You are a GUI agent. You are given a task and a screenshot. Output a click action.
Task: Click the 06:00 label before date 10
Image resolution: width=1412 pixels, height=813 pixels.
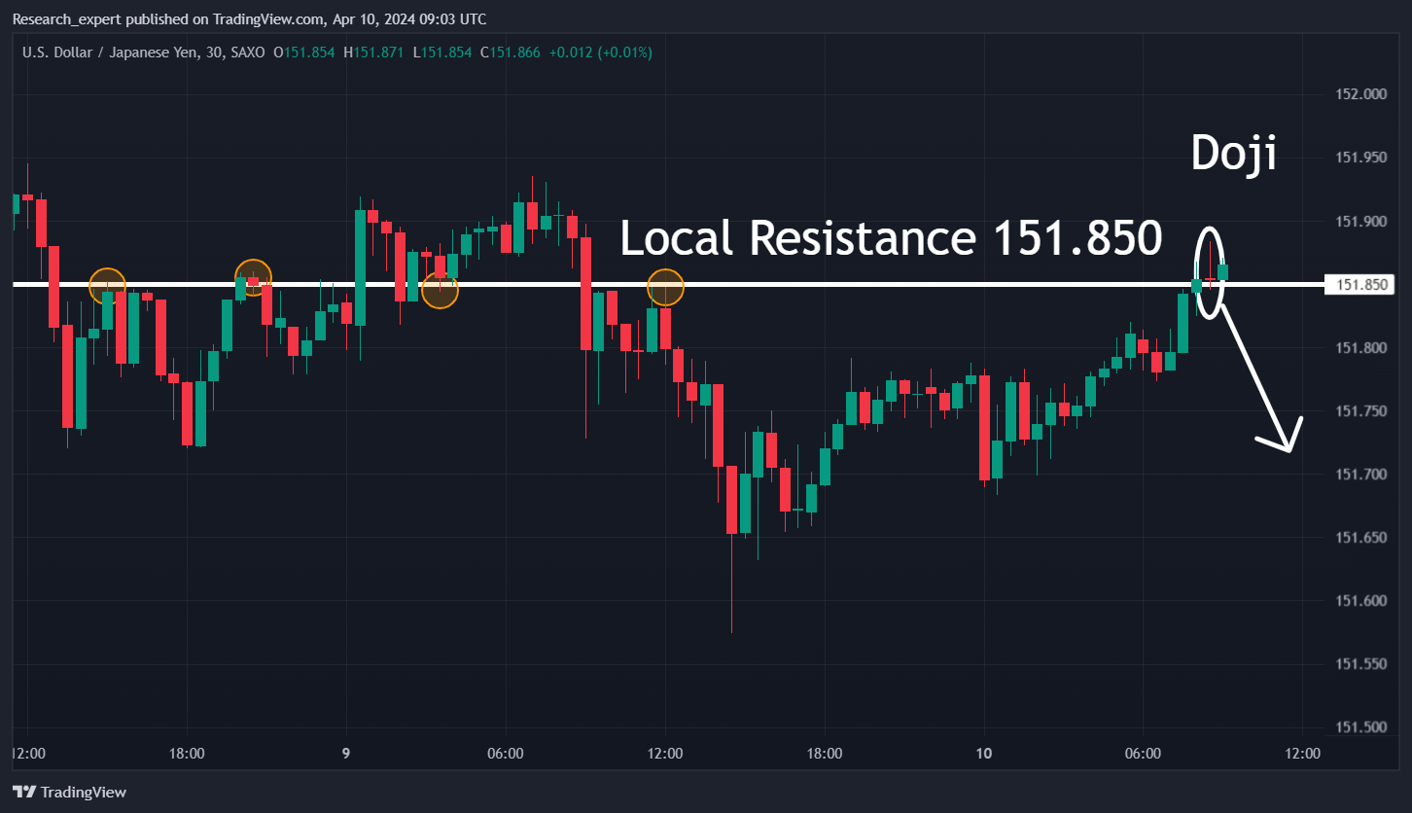[x=506, y=753]
